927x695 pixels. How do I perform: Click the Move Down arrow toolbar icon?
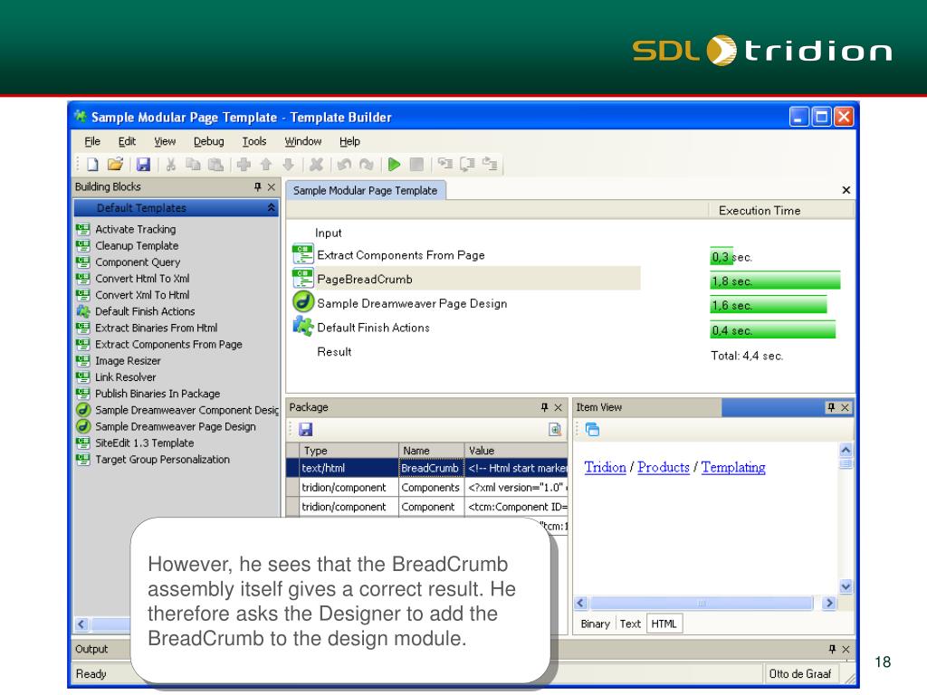coord(289,165)
